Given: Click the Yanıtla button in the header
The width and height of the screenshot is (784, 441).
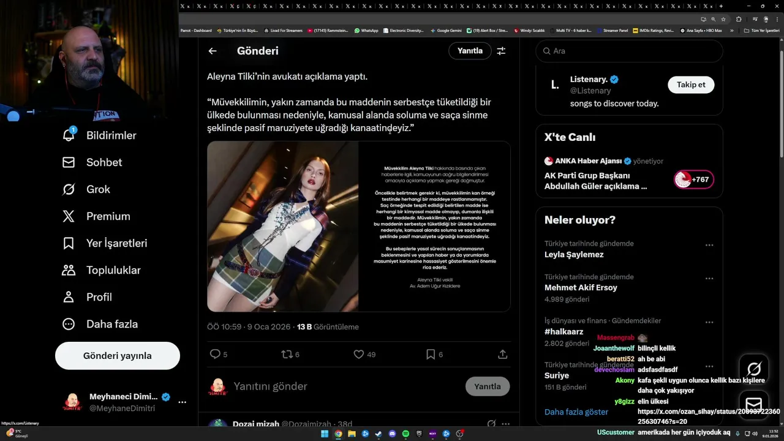Looking at the screenshot, I should [470, 51].
